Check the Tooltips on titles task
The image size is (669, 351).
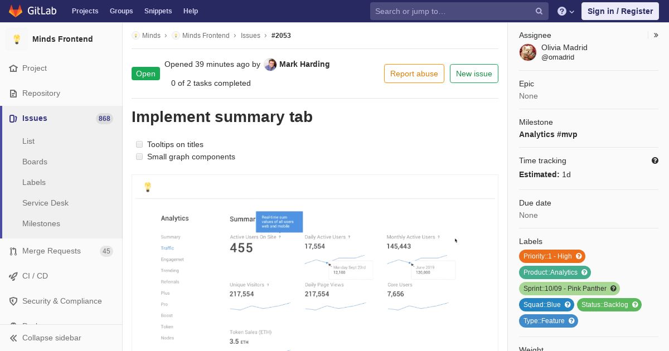(x=139, y=144)
